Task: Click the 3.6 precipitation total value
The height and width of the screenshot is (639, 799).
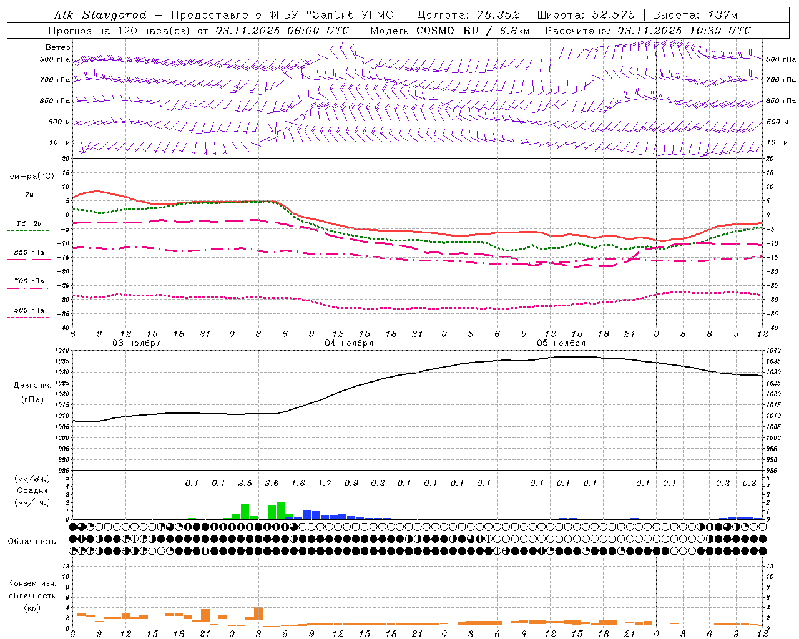Action: pyautogui.click(x=272, y=483)
